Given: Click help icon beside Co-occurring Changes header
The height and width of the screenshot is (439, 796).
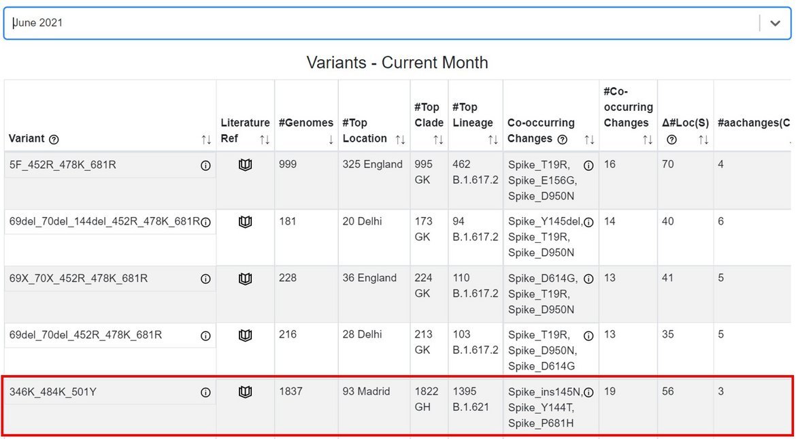Looking at the screenshot, I should 562,140.
